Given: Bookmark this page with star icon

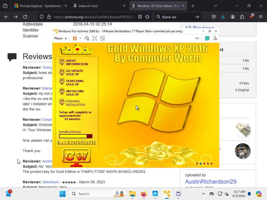Looking at the screenshot, I should point(147,17).
